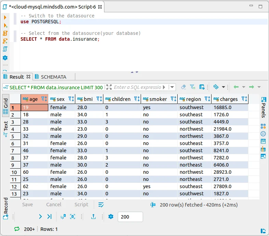Click the eraser clear filter icon
The height and width of the screenshot is (236, 269).
tap(183, 87)
